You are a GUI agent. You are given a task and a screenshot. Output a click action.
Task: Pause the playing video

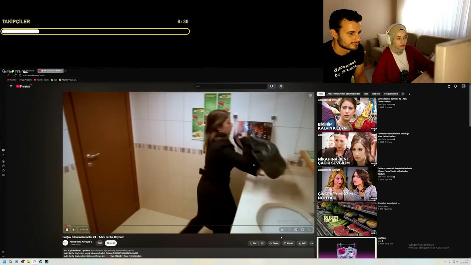click(67, 230)
